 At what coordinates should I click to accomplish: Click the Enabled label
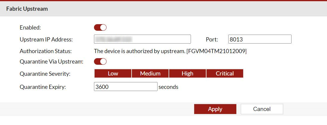pos(30,28)
